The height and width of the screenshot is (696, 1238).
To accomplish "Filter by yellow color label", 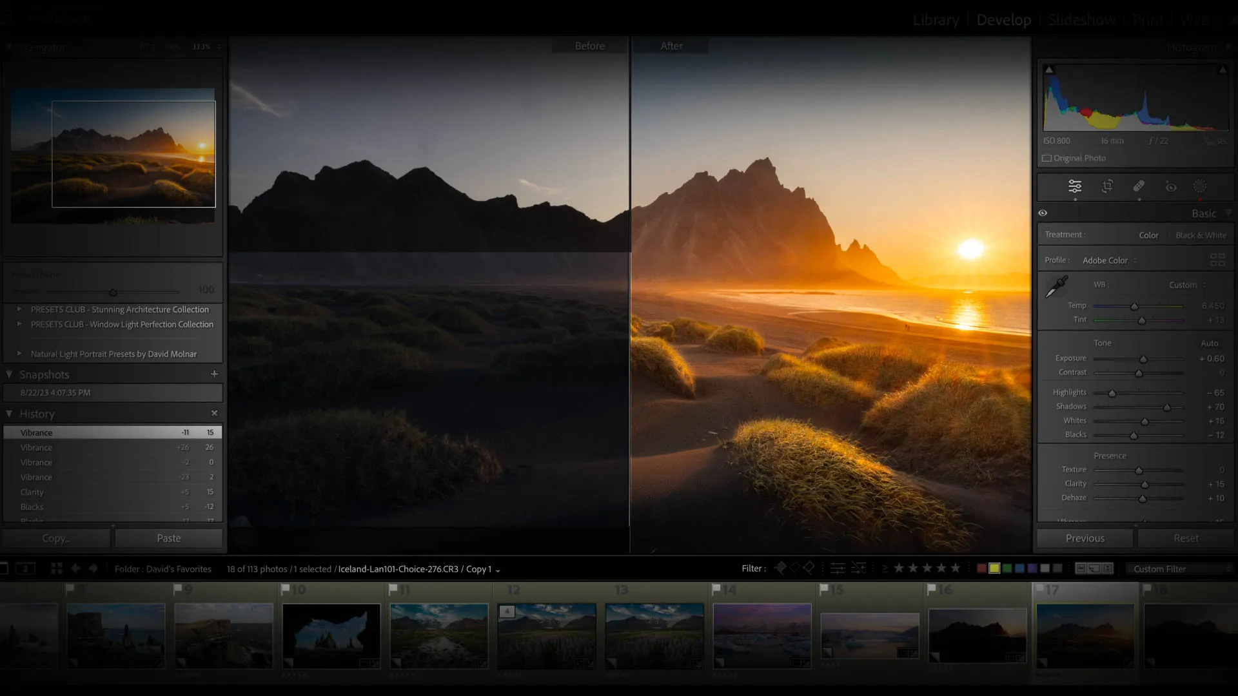I will (x=994, y=568).
